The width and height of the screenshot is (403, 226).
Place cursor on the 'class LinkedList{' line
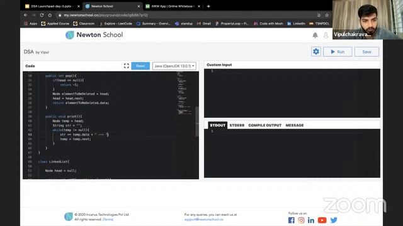click(54, 162)
